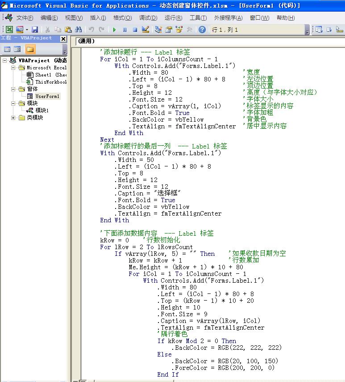Viewport: 345px width, 382px height.
Task: Click the View Microsoft Excel icon
Action: coord(9,30)
